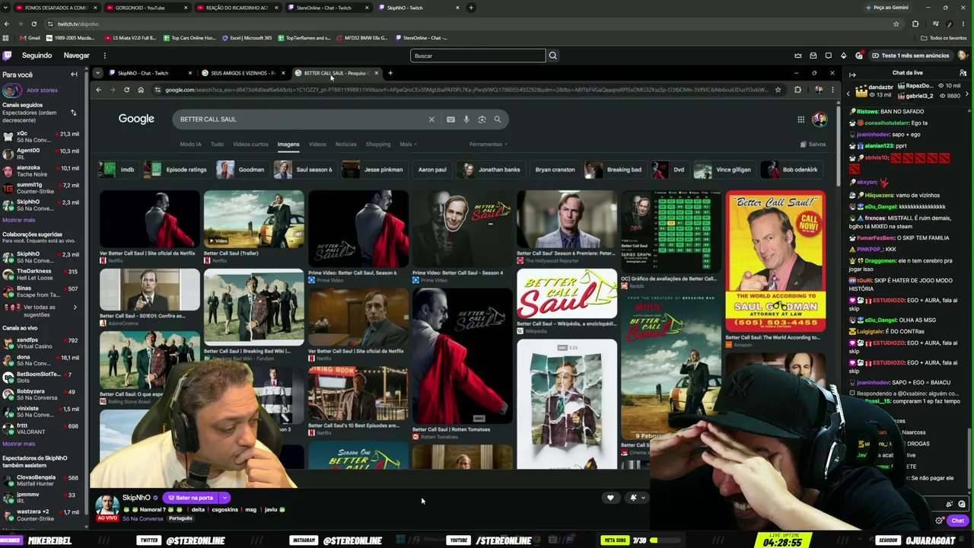Bookmark the twitch.tv page with star
The image size is (974, 548).
point(896,24)
